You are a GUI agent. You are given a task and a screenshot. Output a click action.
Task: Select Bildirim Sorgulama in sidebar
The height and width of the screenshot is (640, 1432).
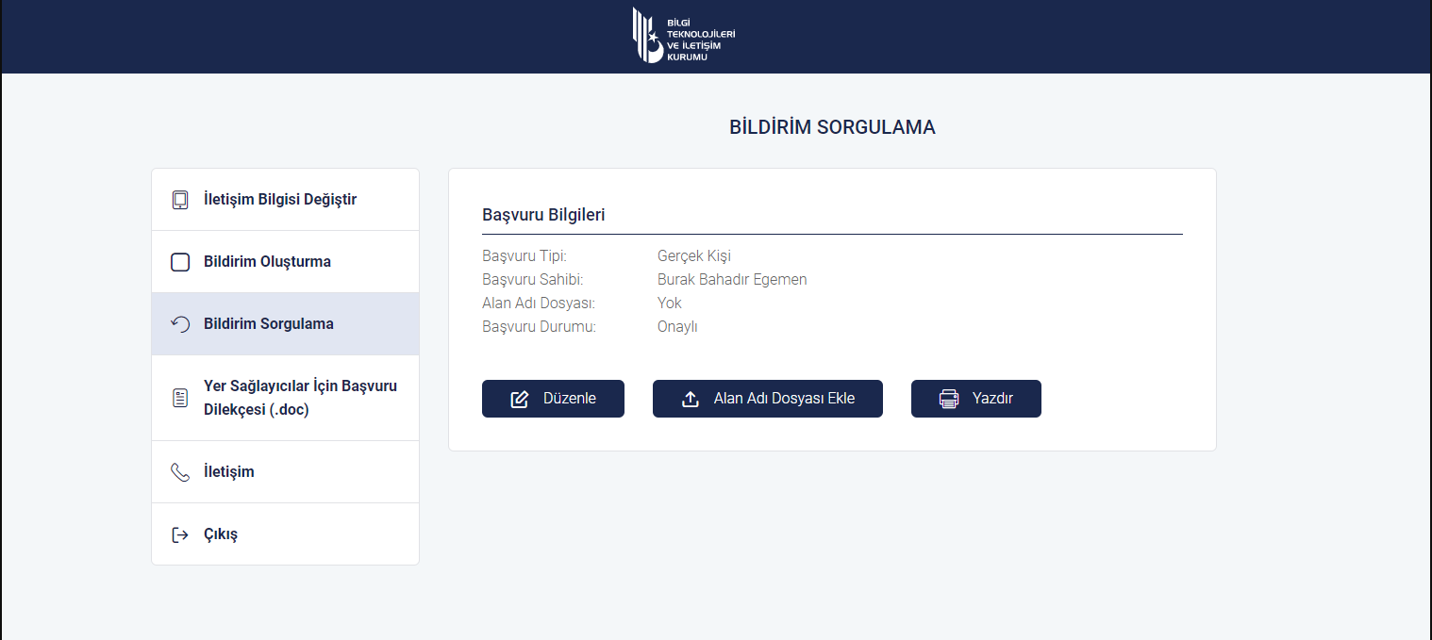(285, 324)
